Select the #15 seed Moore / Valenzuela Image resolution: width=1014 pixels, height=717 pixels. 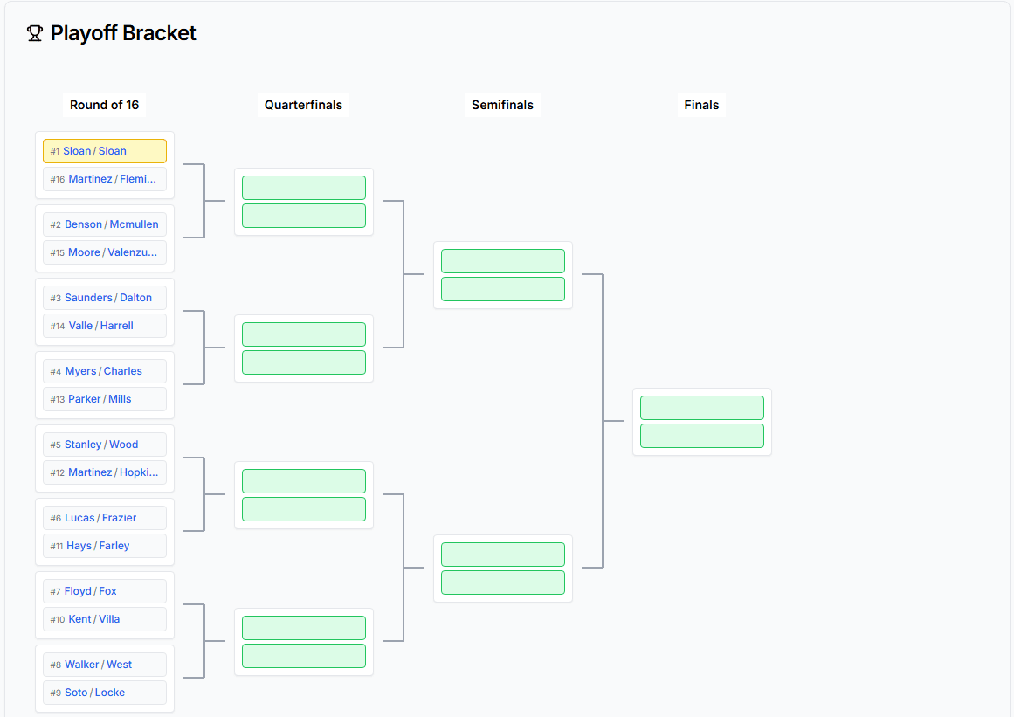pos(105,252)
